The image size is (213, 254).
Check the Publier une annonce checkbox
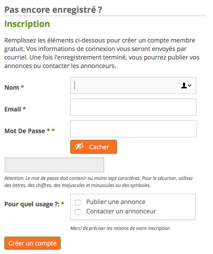click(78, 202)
